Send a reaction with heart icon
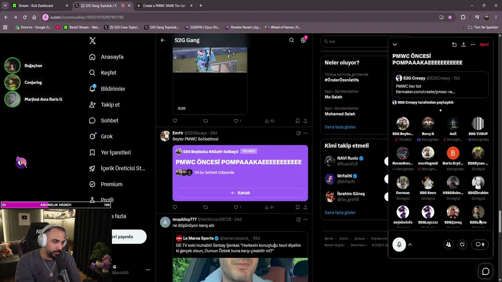 (462, 244)
